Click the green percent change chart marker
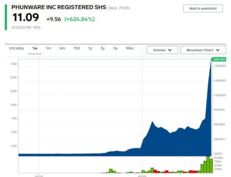231x177 pixels. pos(219,59)
